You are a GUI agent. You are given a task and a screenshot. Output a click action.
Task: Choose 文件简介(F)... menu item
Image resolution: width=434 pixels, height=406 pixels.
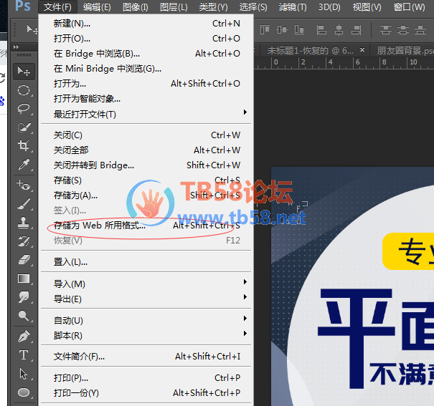point(146,357)
